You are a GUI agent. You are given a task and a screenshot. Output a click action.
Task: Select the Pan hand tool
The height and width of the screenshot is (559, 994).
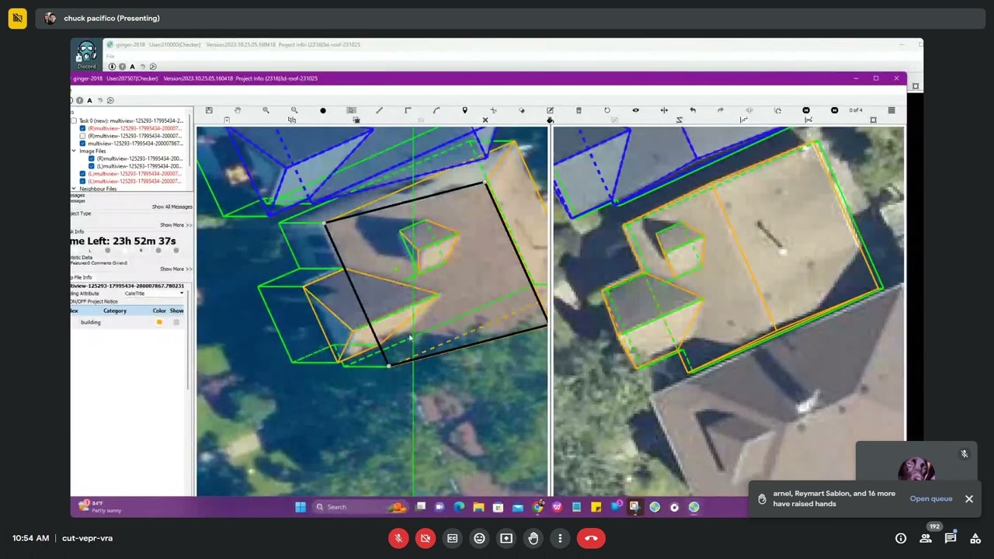[238, 110]
